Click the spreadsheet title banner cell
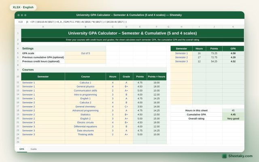Image resolution: width=259 pixels, height=162 pixels. click(132, 33)
